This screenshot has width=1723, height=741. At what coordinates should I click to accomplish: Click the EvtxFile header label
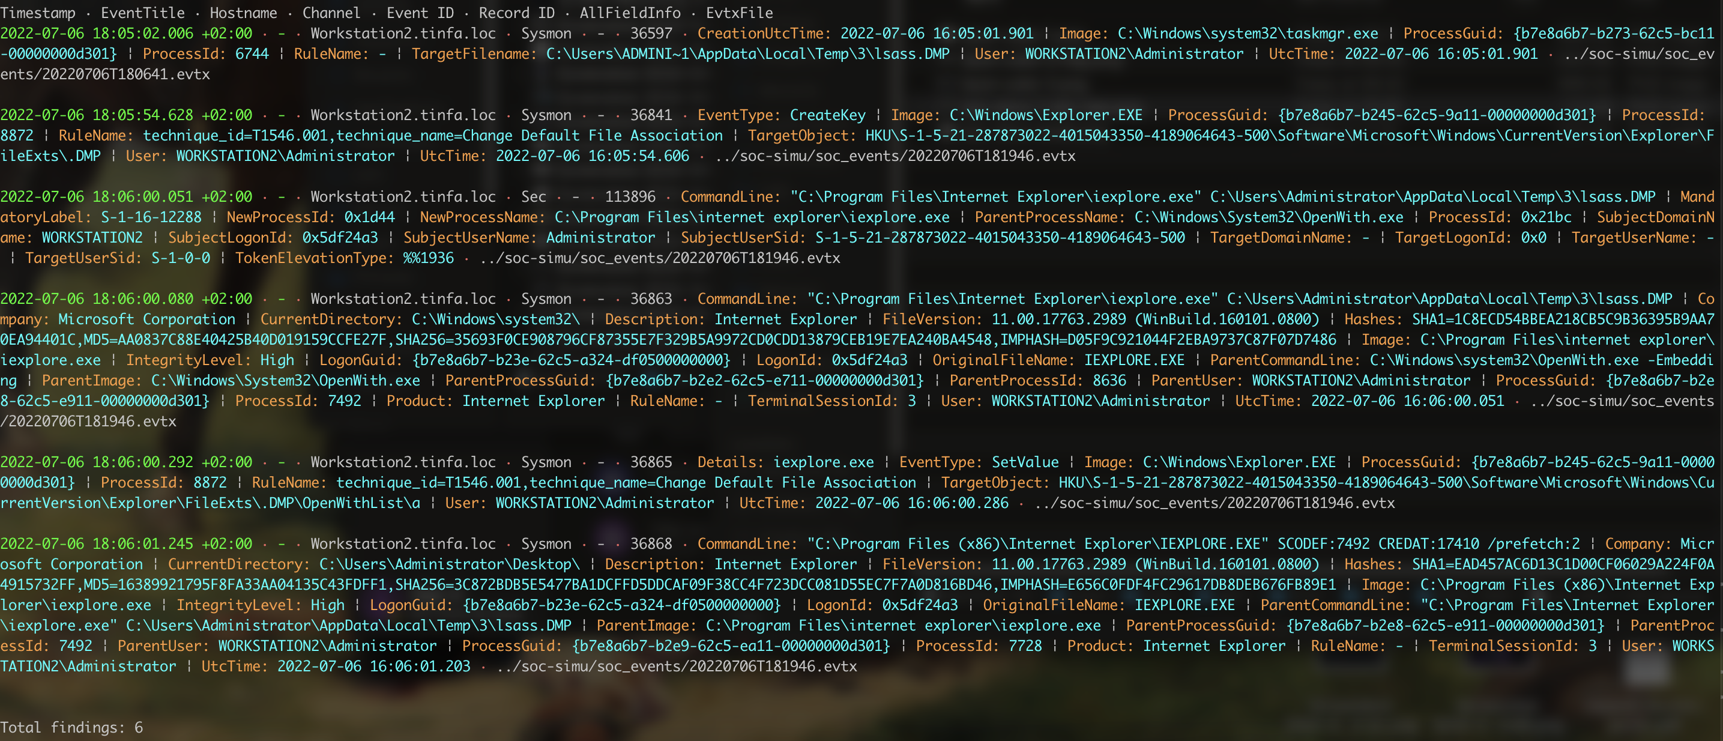click(x=739, y=13)
